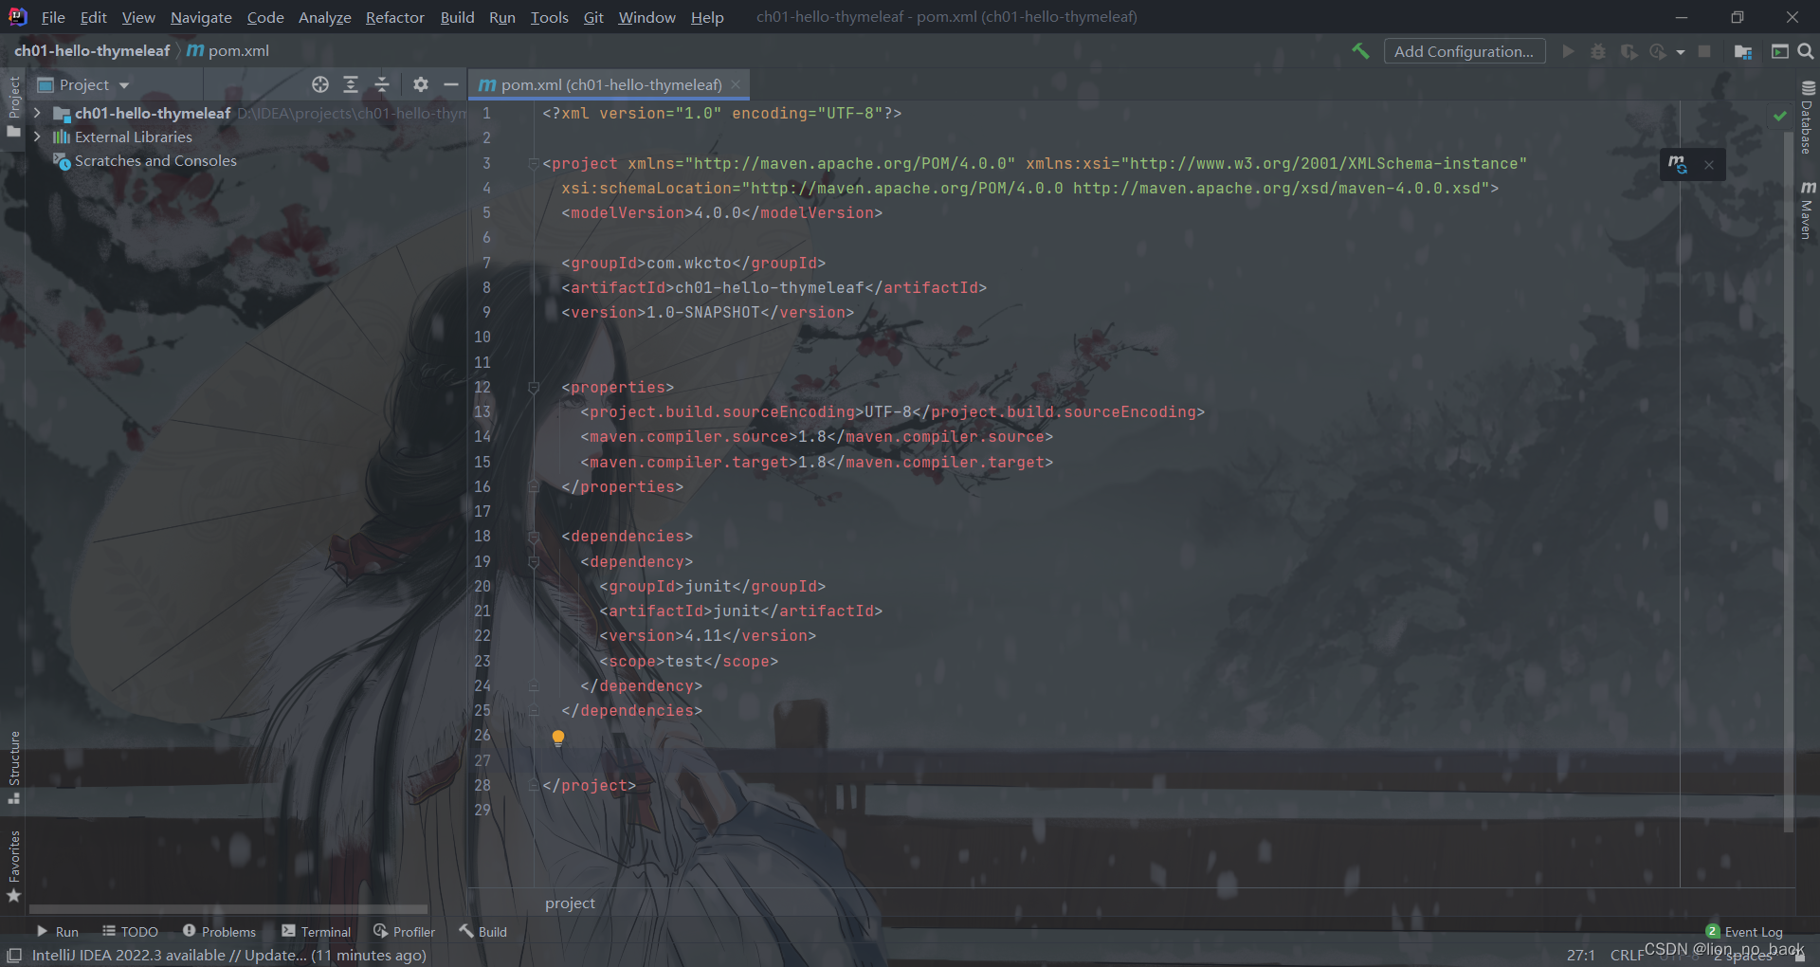Open the Build tool window
1820x967 pixels.
[x=482, y=932]
